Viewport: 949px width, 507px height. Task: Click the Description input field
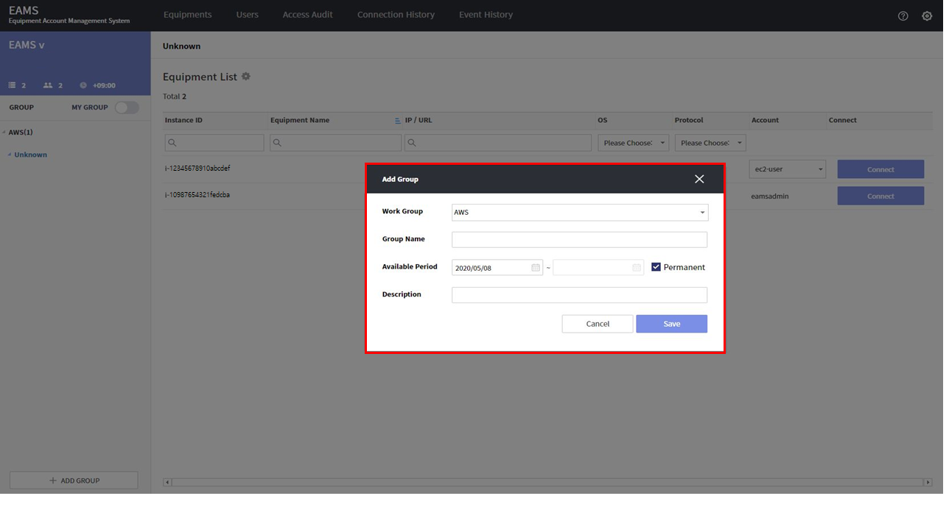pyautogui.click(x=579, y=295)
